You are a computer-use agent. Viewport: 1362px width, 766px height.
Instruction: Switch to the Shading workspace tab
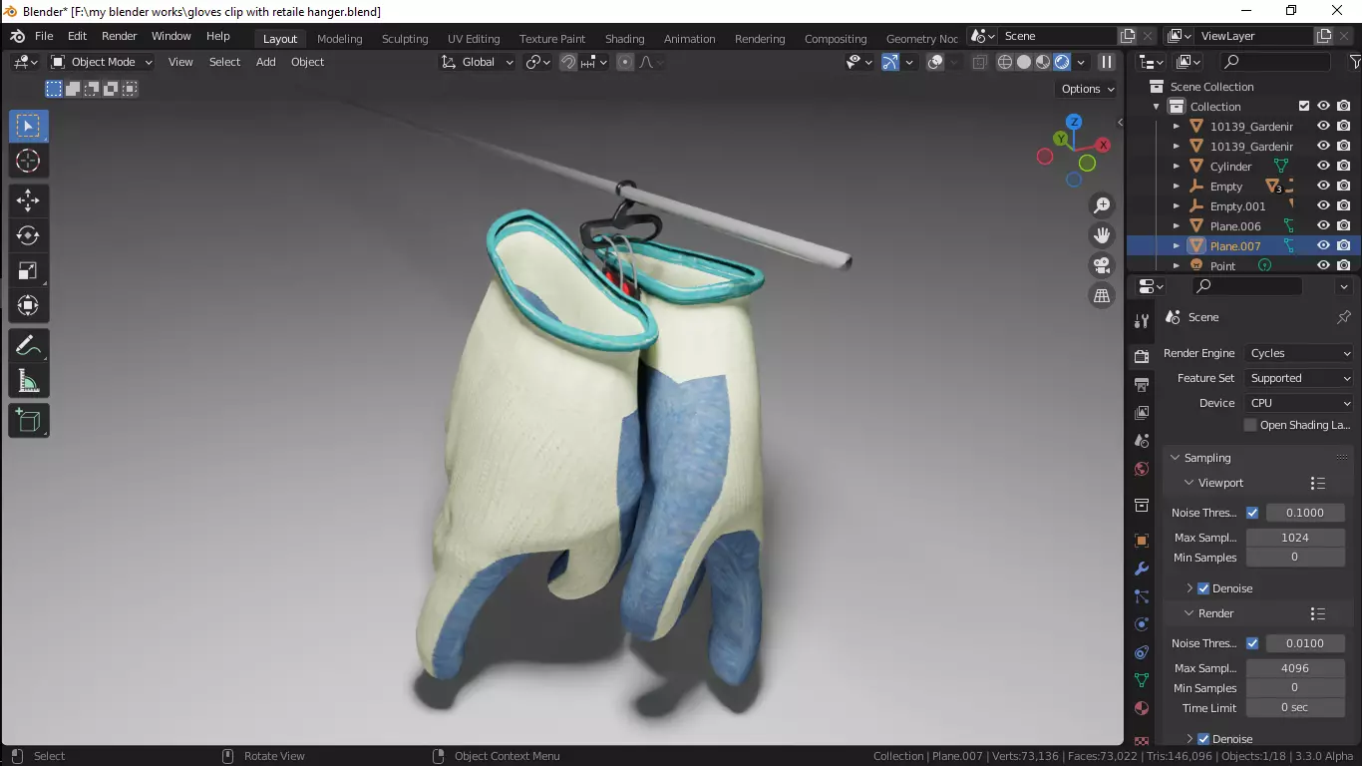(x=624, y=39)
